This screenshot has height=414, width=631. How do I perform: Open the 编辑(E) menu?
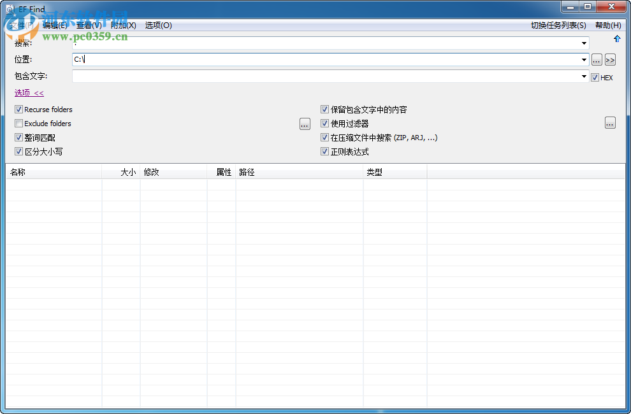click(55, 25)
